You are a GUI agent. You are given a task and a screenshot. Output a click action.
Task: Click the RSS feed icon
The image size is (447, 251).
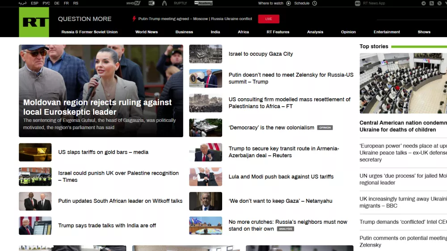pyautogui.click(x=431, y=3)
